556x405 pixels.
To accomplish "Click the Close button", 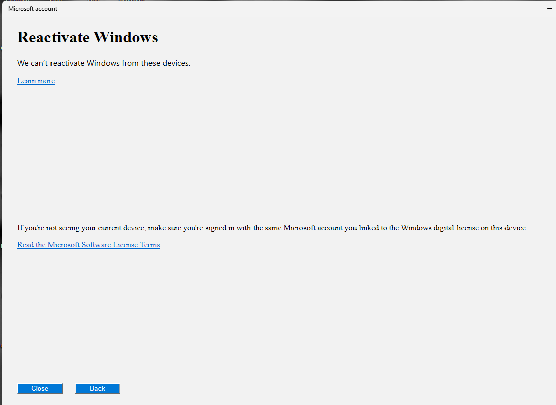I will (x=40, y=389).
